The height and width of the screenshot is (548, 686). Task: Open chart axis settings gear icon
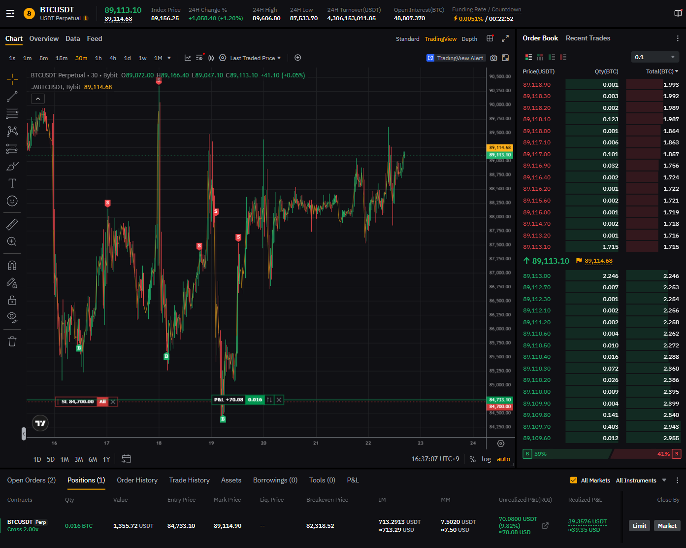tap(501, 444)
